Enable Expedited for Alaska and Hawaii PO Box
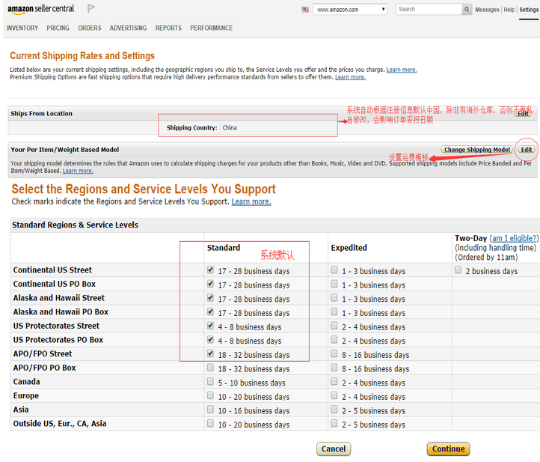540x462 pixels. 334,311
